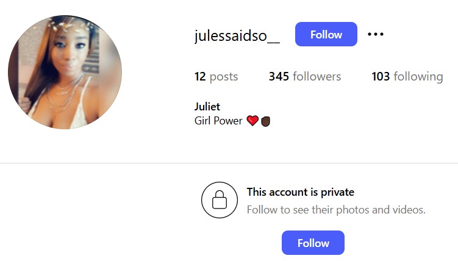Click the "This account is private" heading
Viewport: 458px width, 261px height.
pos(300,192)
